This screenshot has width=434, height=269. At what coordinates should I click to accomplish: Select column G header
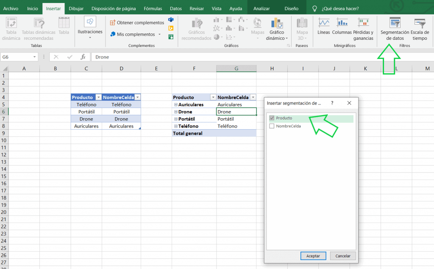(236, 68)
